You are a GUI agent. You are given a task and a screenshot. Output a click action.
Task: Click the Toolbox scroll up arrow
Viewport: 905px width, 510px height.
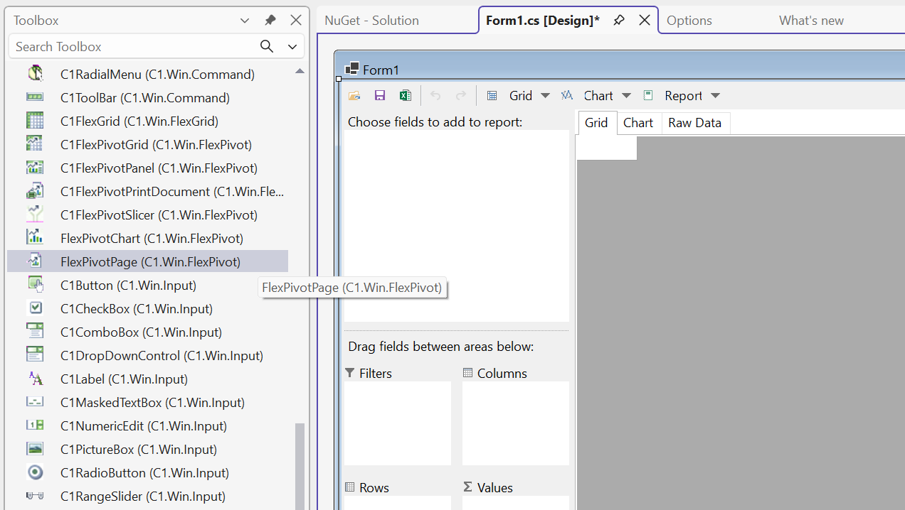coord(300,71)
